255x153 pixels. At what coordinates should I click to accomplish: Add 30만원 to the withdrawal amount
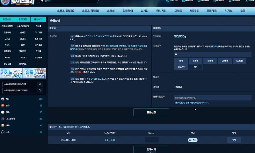click(225, 61)
